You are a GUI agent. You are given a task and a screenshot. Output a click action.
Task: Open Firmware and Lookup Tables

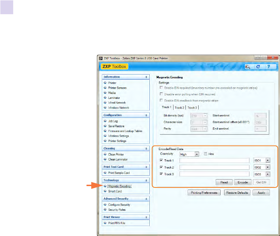pyautogui.click(x=125, y=131)
